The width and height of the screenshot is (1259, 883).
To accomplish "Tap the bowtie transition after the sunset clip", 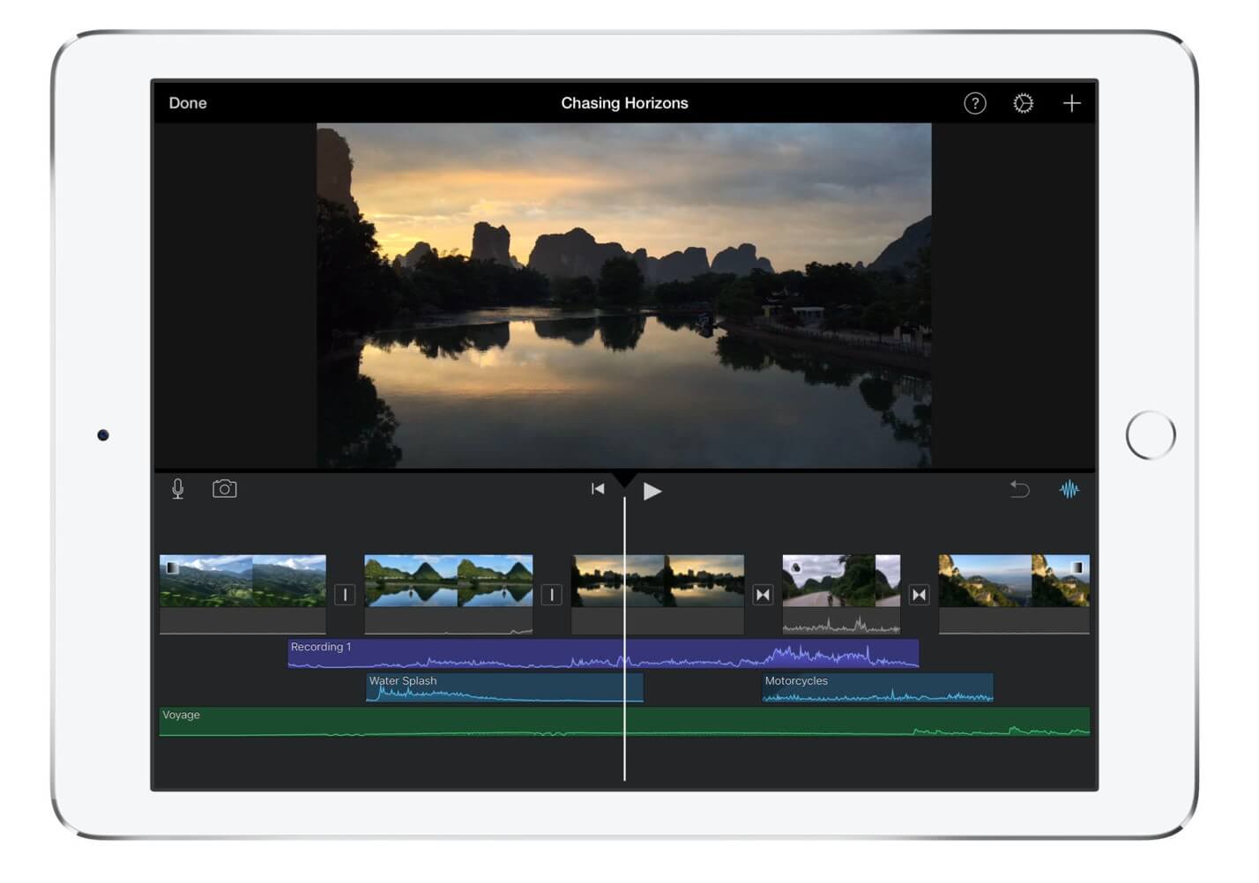I will click(x=764, y=595).
